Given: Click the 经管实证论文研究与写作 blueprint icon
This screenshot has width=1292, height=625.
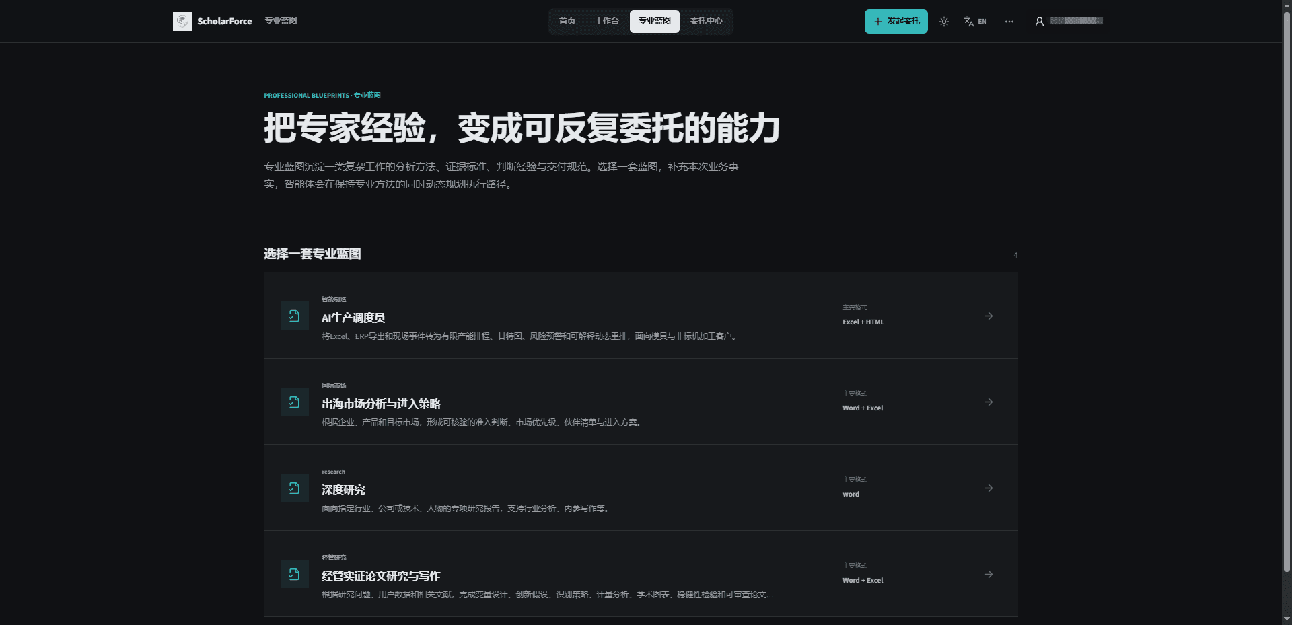Looking at the screenshot, I should point(295,574).
